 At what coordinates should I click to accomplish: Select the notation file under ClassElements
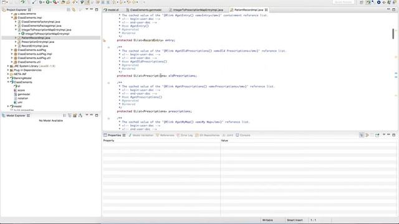tap(23, 98)
